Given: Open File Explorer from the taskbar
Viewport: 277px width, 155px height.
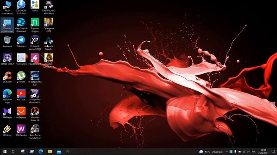Looking at the screenshot, I should coord(50,152).
